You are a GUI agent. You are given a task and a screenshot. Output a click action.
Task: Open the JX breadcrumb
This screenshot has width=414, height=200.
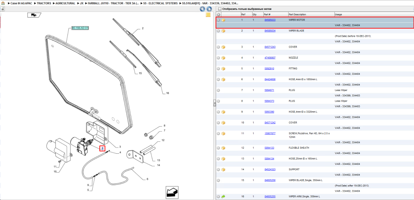(82, 3)
